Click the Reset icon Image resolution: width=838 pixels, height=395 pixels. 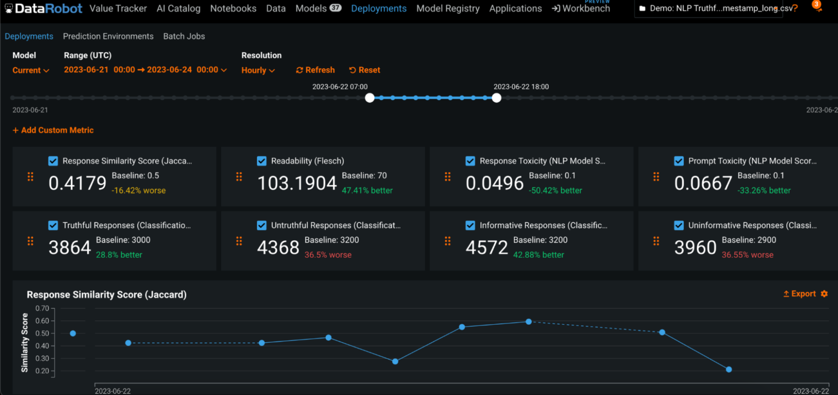[x=351, y=70]
